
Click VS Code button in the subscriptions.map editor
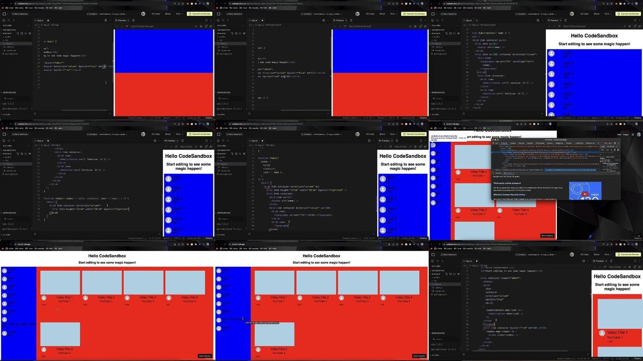(584, 255)
